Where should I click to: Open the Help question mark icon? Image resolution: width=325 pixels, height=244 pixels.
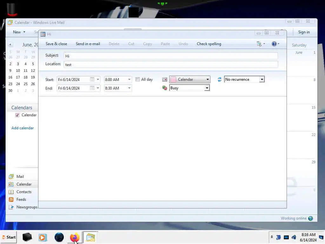pyautogui.click(x=274, y=44)
